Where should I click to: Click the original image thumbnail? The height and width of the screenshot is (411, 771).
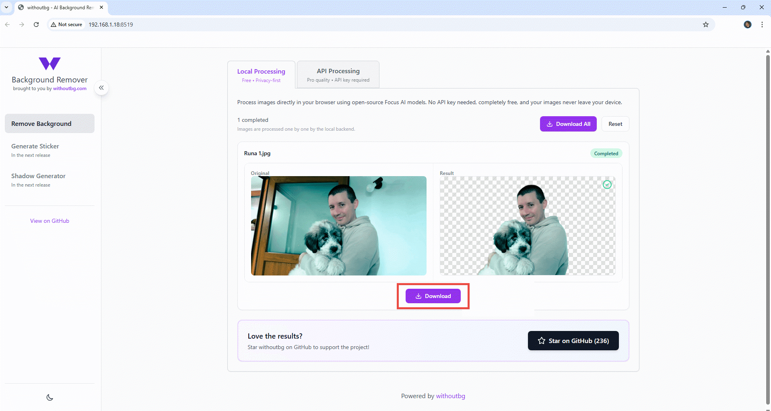[x=339, y=226]
